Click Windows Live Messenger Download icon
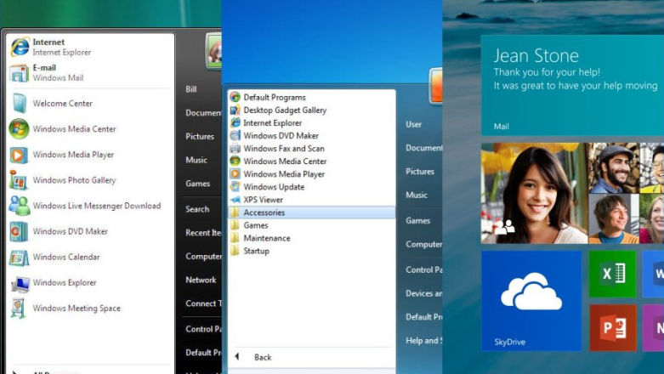 [x=19, y=206]
